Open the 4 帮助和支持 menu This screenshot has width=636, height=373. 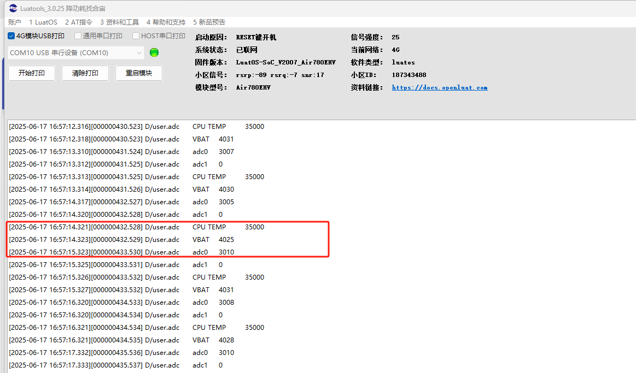click(x=166, y=22)
